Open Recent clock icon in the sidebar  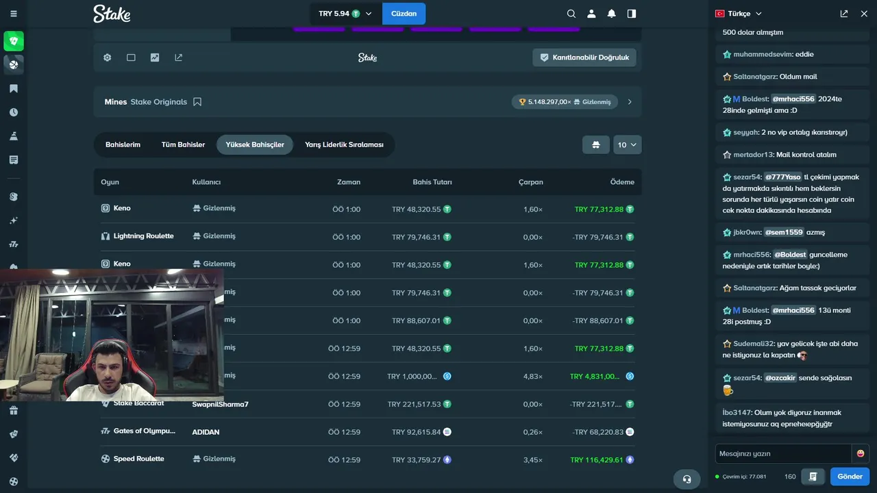[x=14, y=112]
